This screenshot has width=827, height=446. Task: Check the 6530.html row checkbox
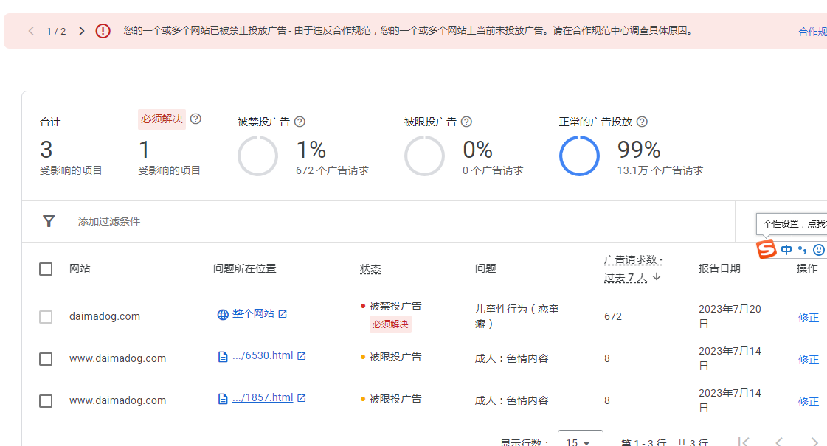click(x=46, y=359)
